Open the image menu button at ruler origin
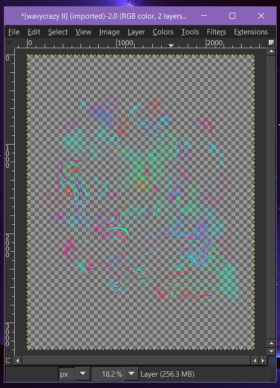Image resolution: width=280 pixels, height=388 pixels. point(9,43)
